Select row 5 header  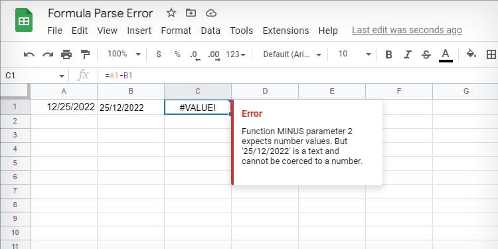tap(15, 163)
